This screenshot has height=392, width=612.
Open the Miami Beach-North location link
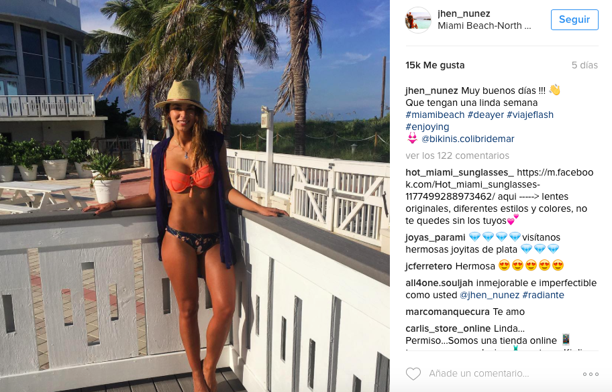484,25
